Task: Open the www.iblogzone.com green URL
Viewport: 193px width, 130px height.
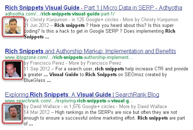Action: (x=69, y=57)
